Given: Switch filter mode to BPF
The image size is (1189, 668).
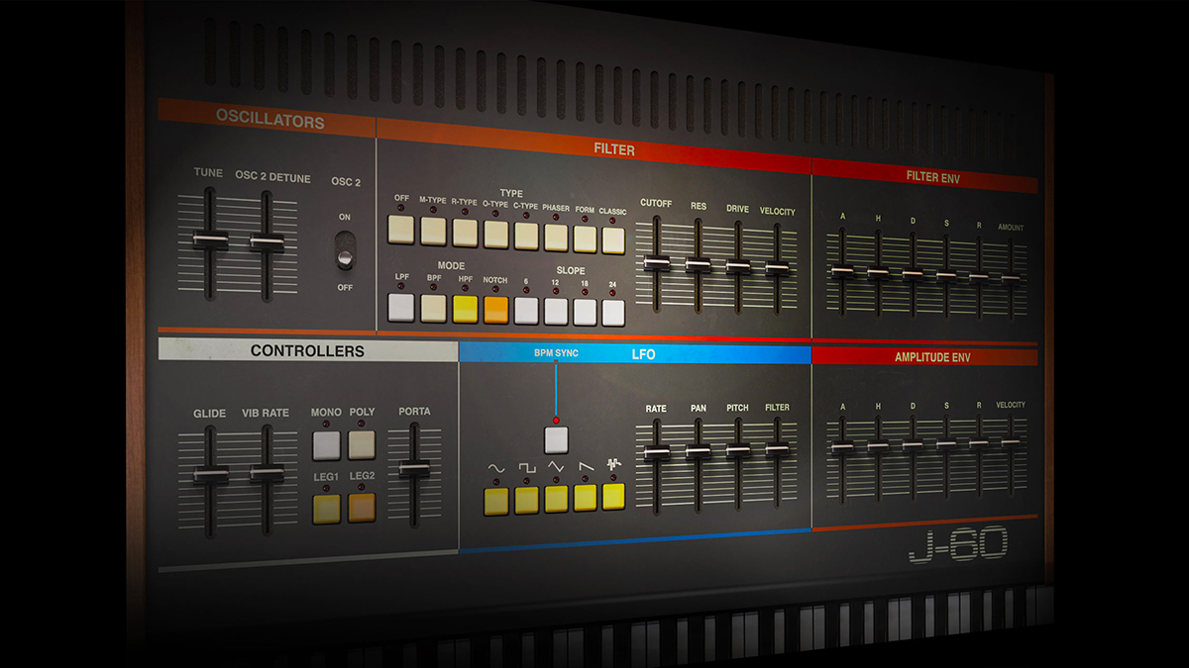Looking at the screenshot, I should [x=433, y=309].
